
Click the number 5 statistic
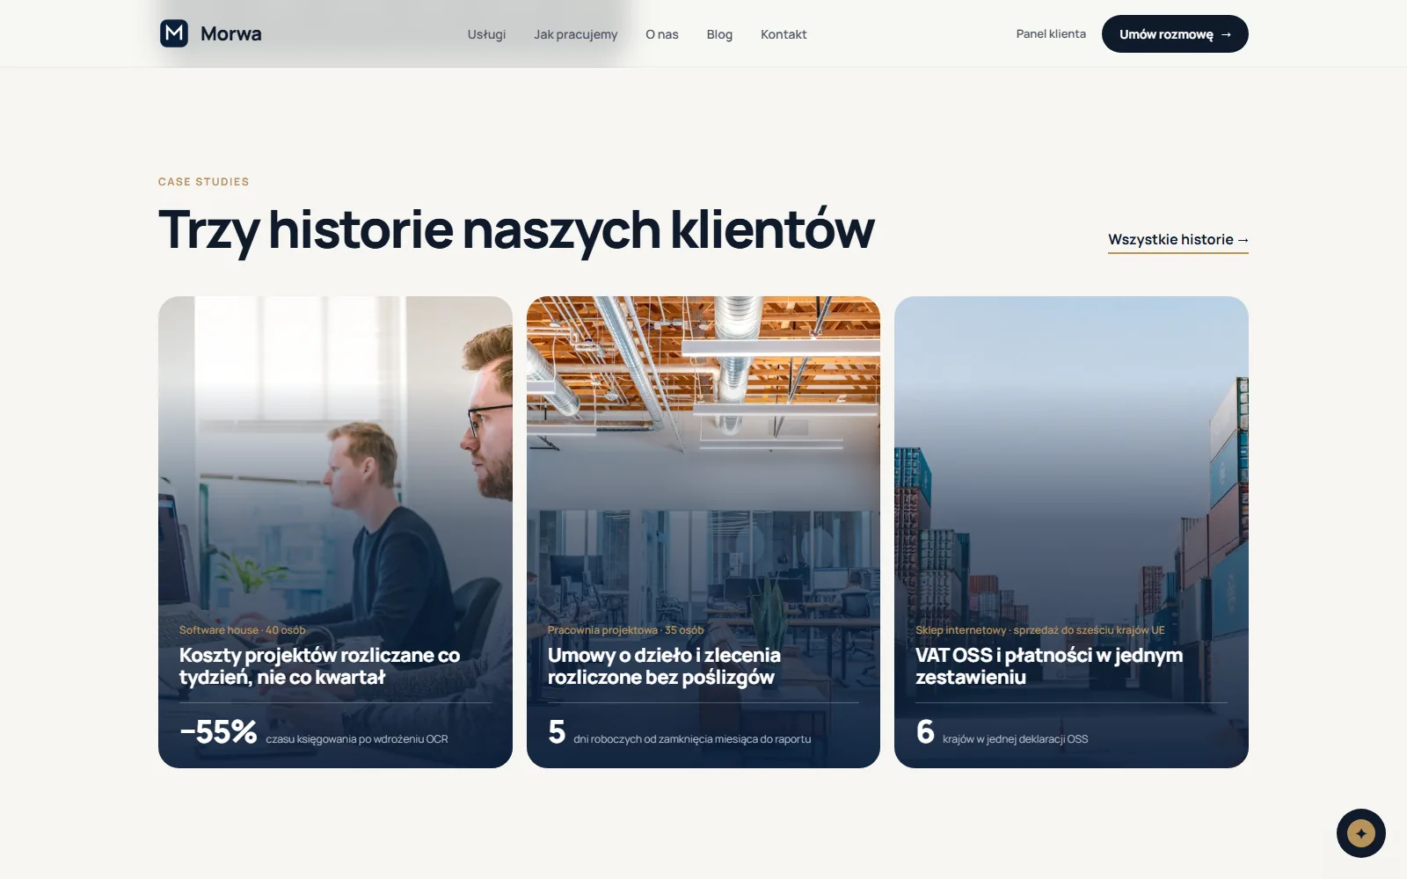557,731
